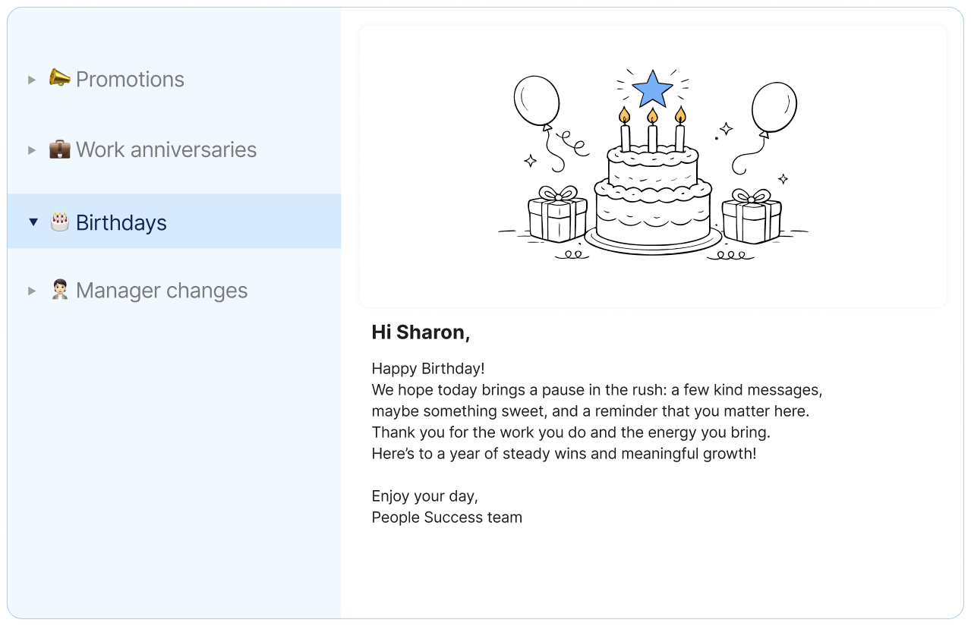Click the Hi Sharon greeting heading
This screenshot has height=626, width=971.
coord(421,332)
